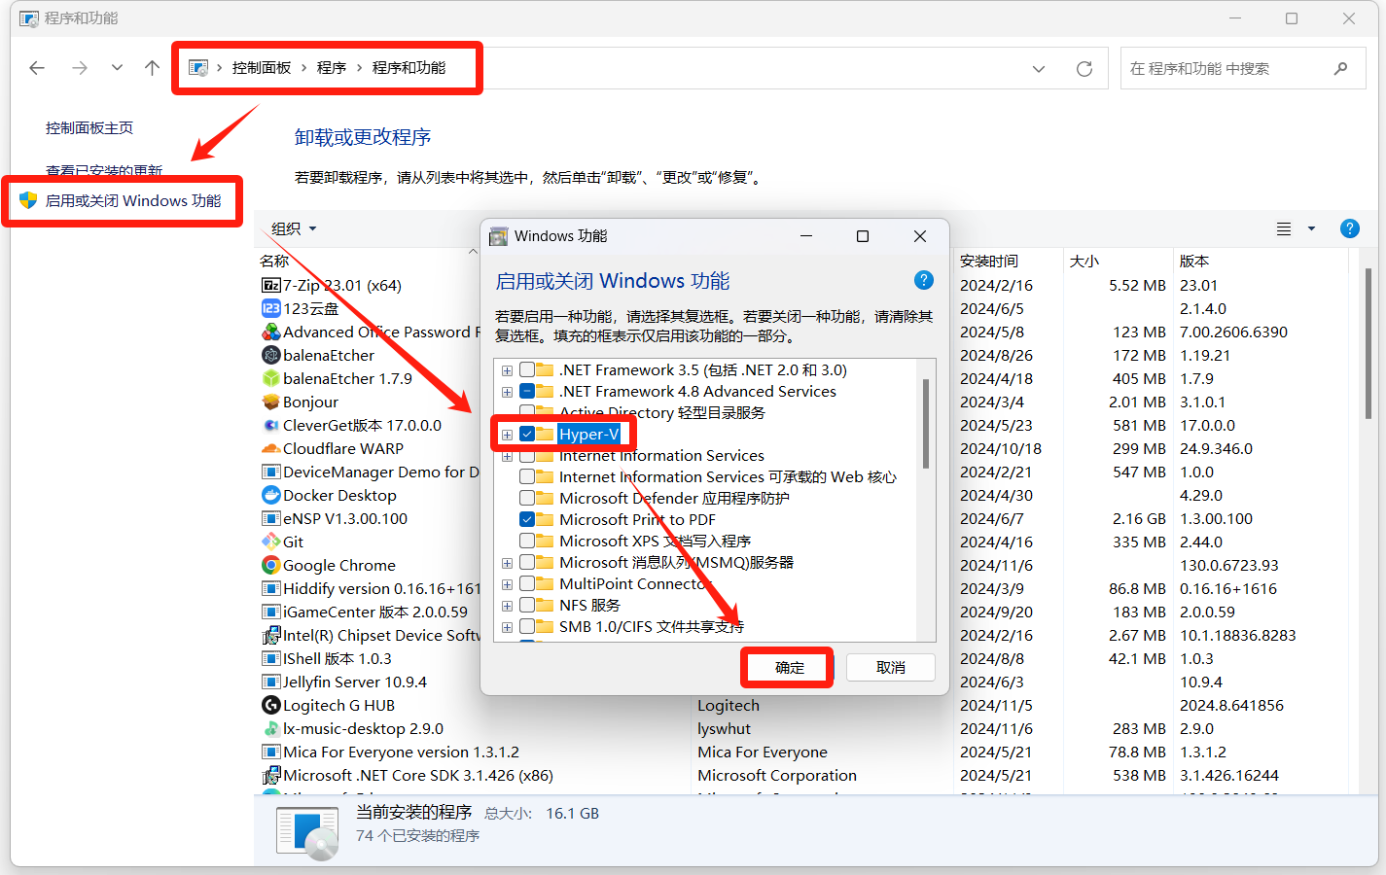Click the view layout icon in toolbar
This screenshot has width=1386, height=875.
(1284, 228)
